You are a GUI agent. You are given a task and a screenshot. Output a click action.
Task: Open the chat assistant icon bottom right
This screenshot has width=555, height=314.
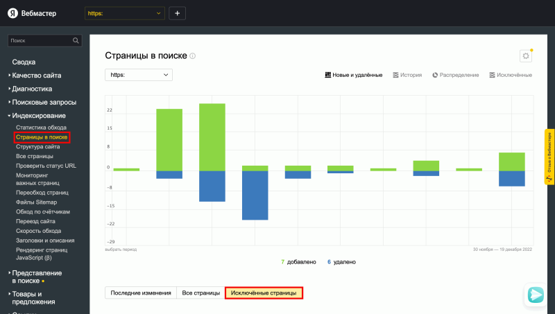pos(535,295)
